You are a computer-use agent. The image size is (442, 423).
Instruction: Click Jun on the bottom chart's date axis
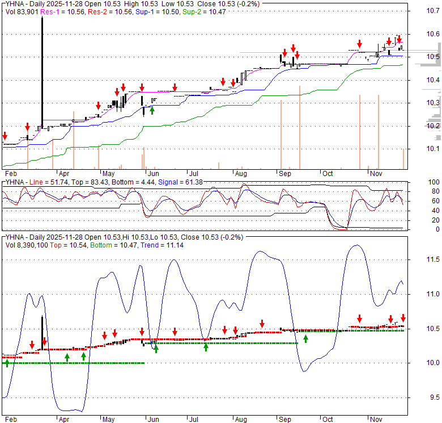(153, 419)
